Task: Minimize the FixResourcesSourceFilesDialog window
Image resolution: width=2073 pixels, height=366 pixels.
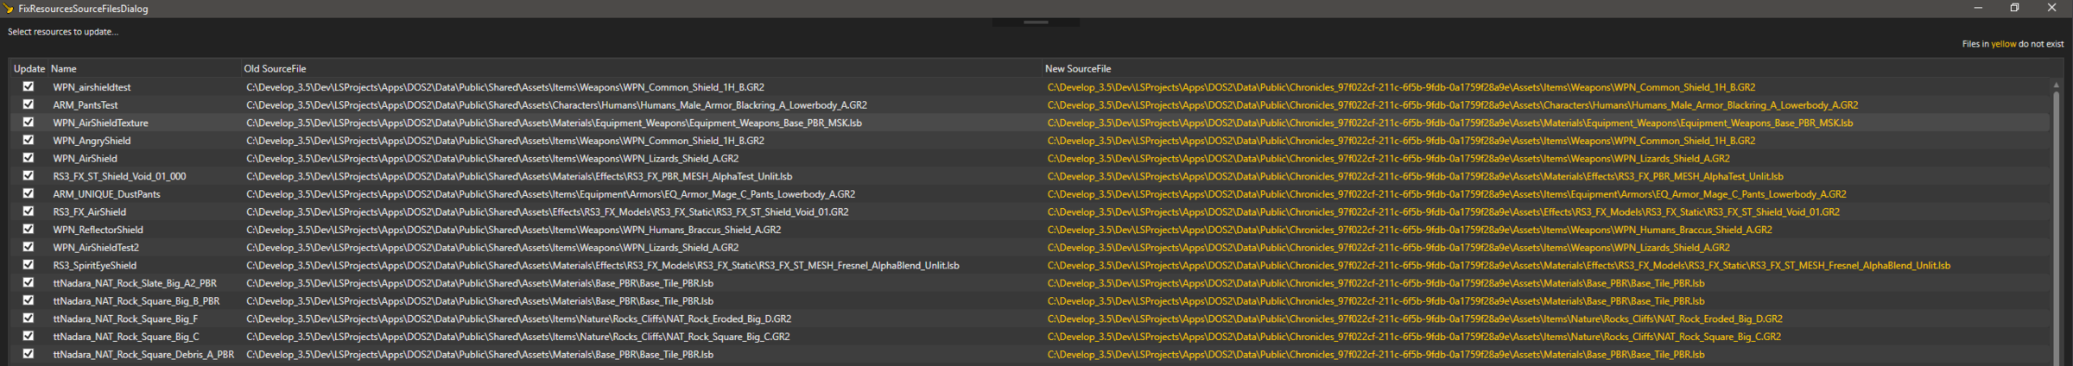Action: point(1977,8)
